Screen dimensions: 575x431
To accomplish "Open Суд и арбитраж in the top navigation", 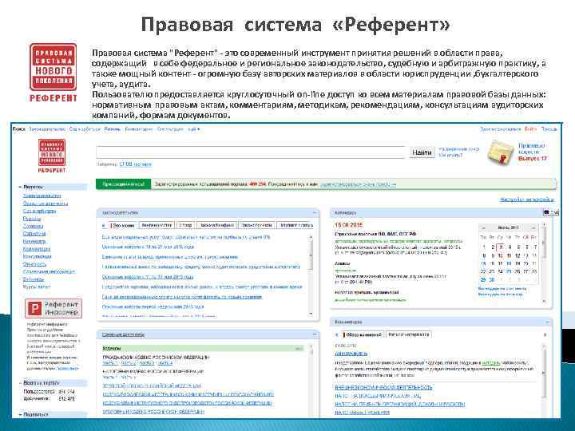I will tap(85, 129).
